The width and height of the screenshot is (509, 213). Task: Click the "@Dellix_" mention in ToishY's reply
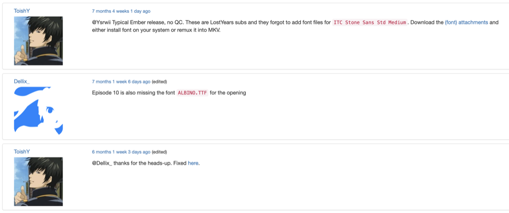tap(102, 163)
